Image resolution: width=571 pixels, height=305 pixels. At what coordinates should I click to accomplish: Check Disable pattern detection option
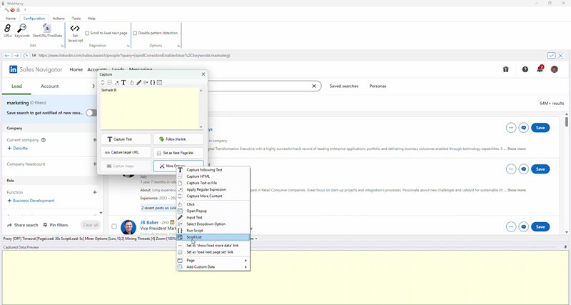(x=135, y=33)
